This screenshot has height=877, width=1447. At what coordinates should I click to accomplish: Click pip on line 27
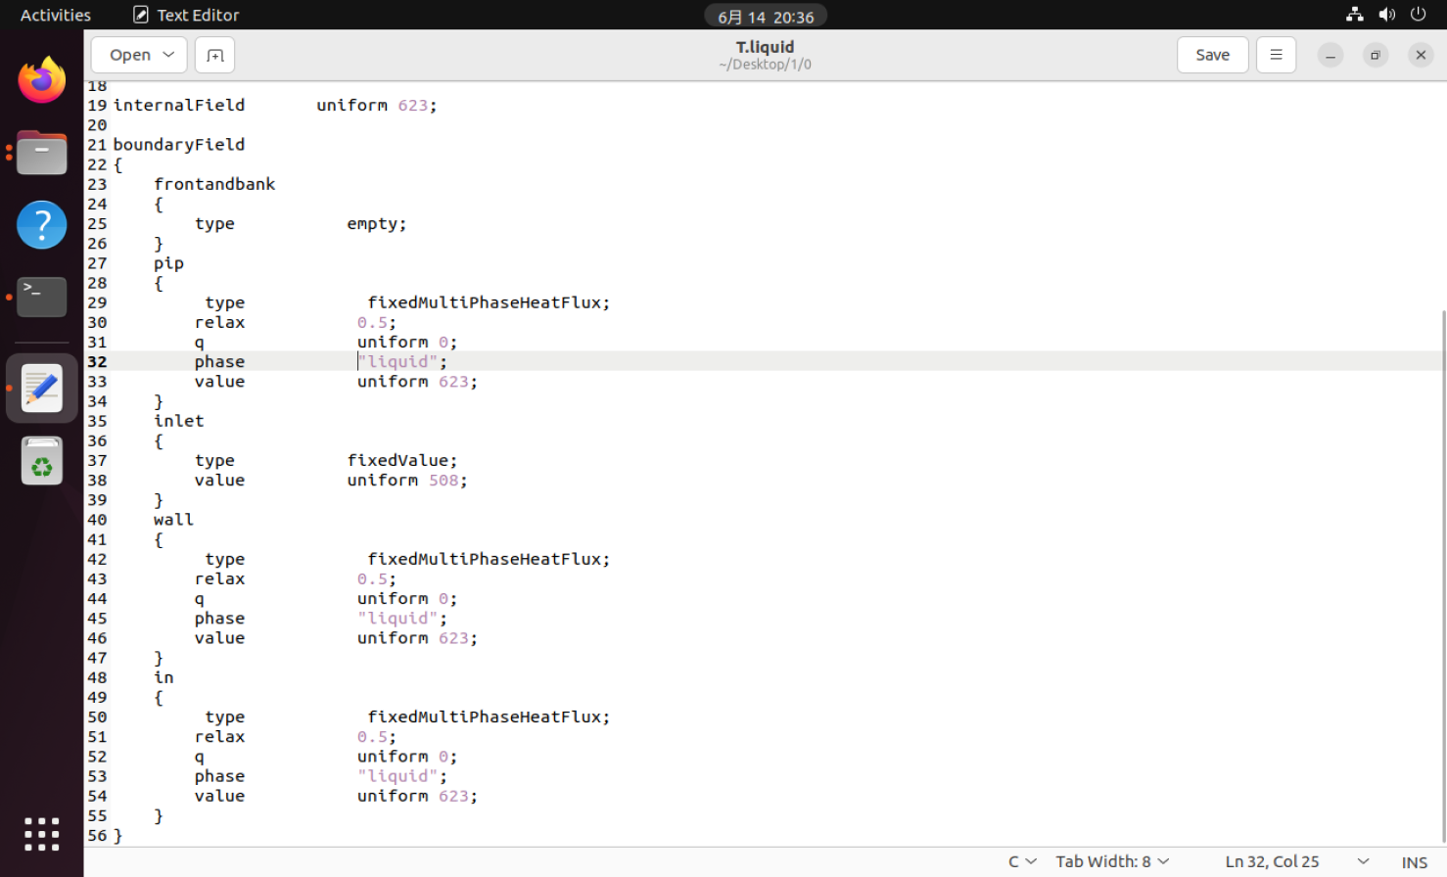(x=168, y=263)
